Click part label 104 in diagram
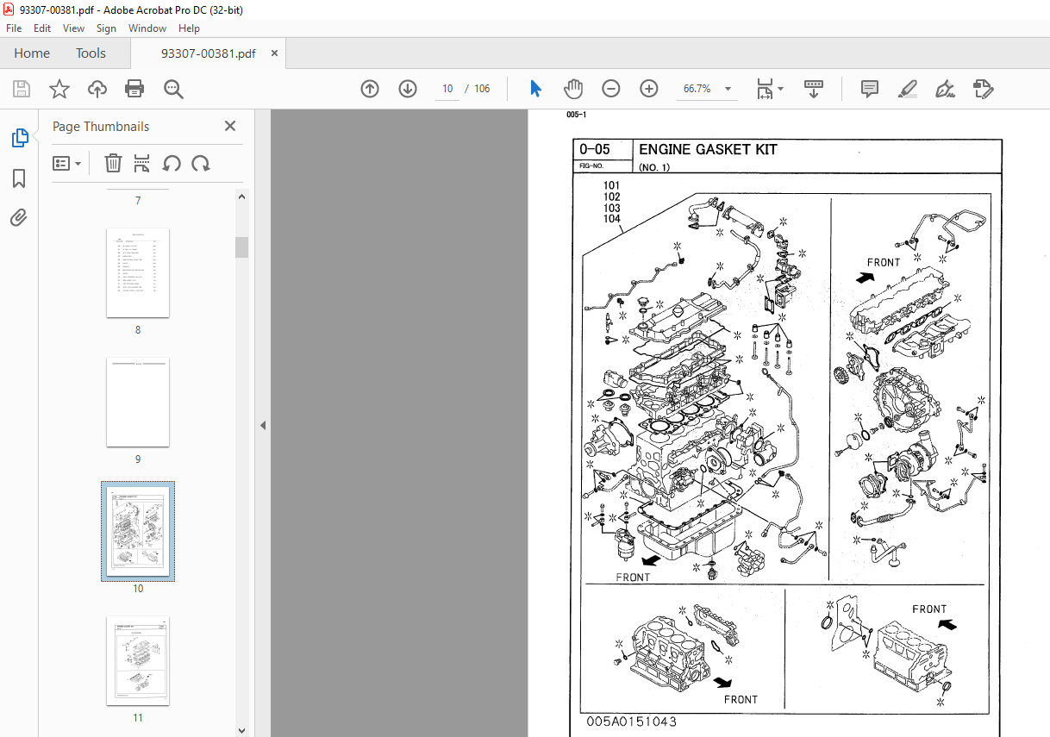Image resolution: width=1050 pixels, height=737 pixels. (611, 218)
